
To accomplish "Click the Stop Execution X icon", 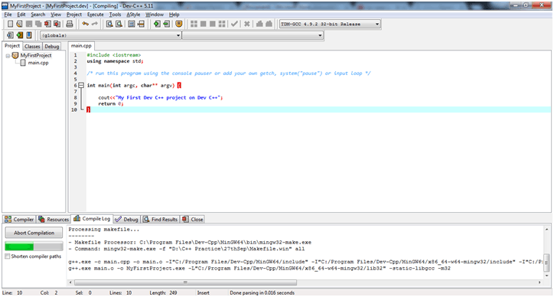I will click(247, 24).
